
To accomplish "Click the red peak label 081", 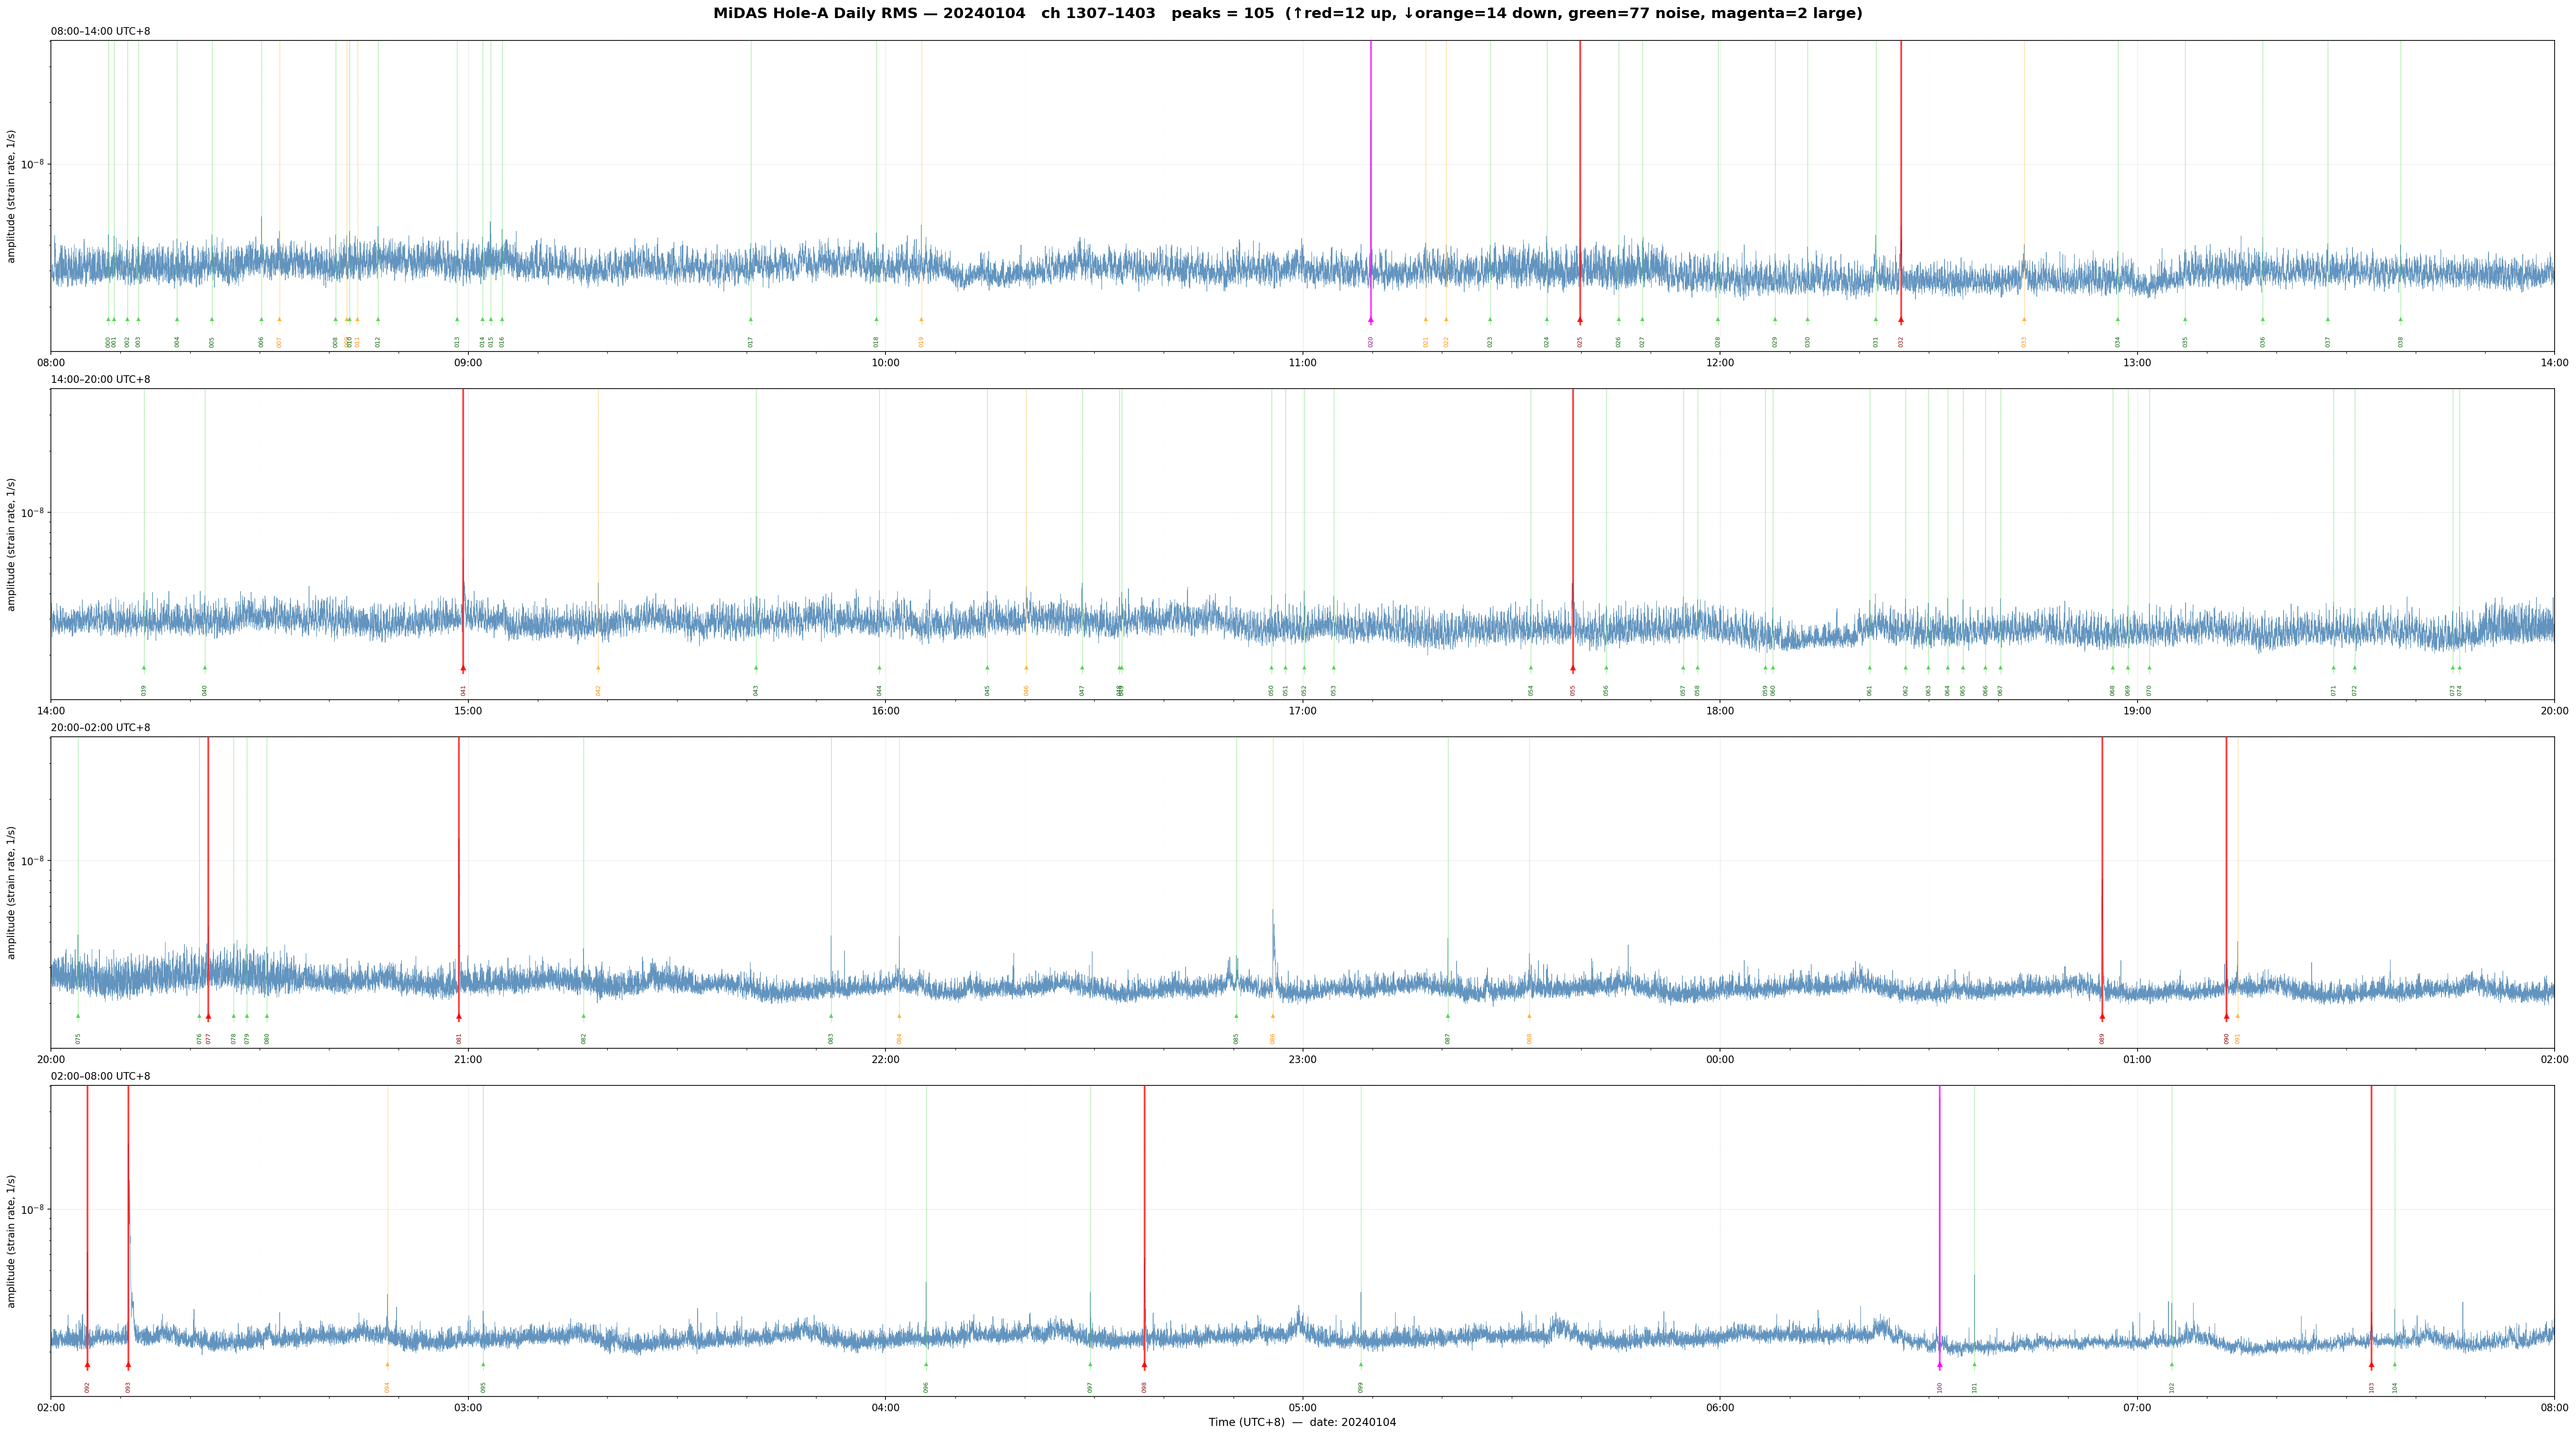I will click(x=459, y=1038).
